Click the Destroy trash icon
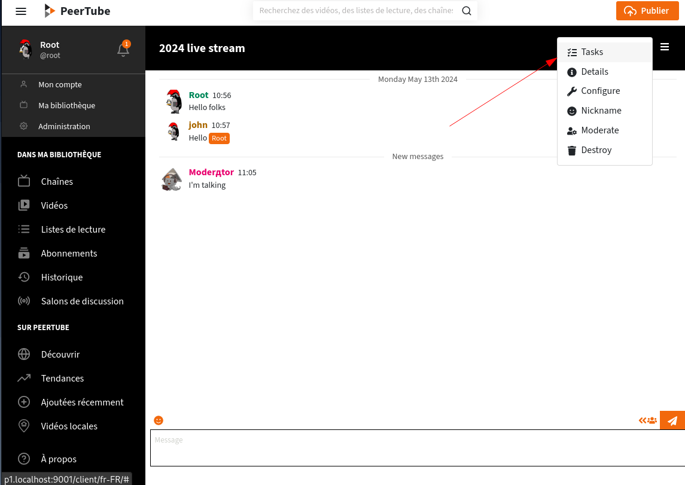 572,151
